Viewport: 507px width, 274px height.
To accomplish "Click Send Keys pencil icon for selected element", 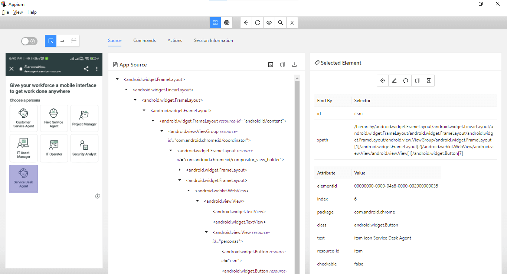I will pyautogui.click(x=394, y=81).
